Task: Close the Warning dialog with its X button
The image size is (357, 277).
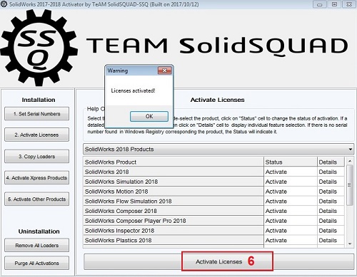Action: (x=164, y=70)
